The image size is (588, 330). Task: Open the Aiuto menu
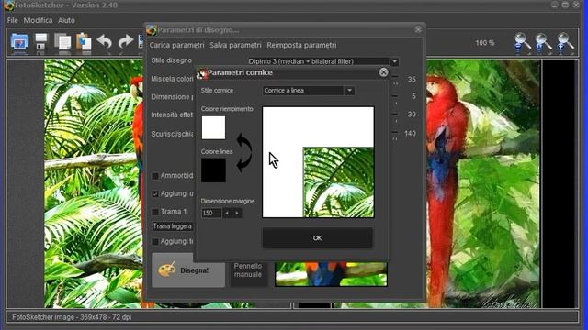66,20
